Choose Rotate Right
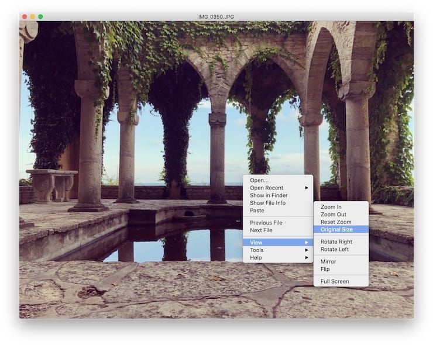This screenshot has width=433, height=345. tap(341, 241)
